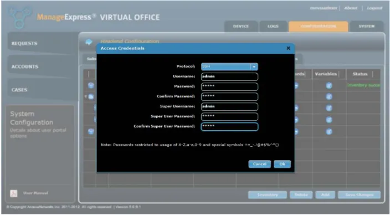Click into the Password field
The height and width of the screenshot is (215, 390).
(x=229, y=86)
